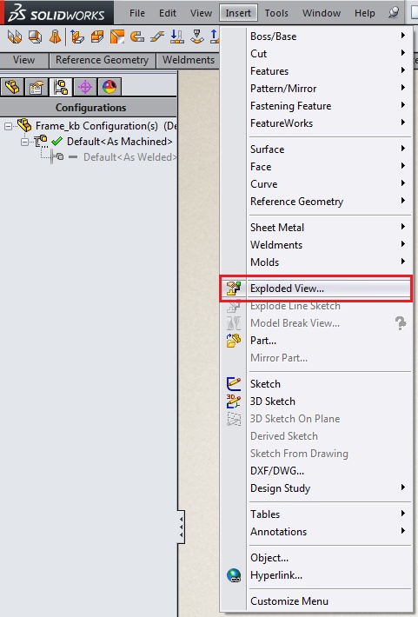418x617 pixels.
Task: Choose Part... from the Insert menu
Action: click(316, 341)
